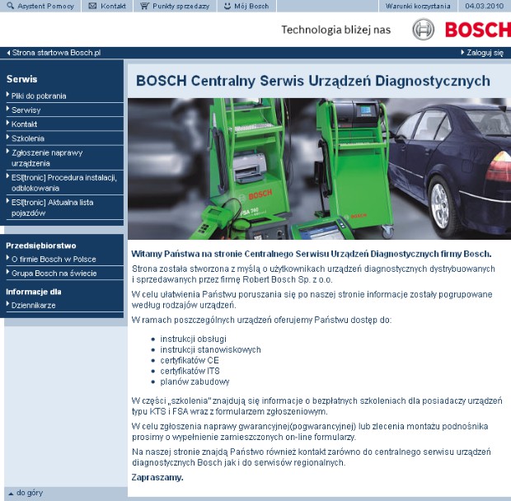Click the smiley icon beside Mój Bosch
The height and width of the screenshot is (501, 511).
pyautogui.click(x=227, y=6)
